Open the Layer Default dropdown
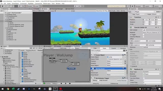The image size is (163, 91). click(156, 14)
